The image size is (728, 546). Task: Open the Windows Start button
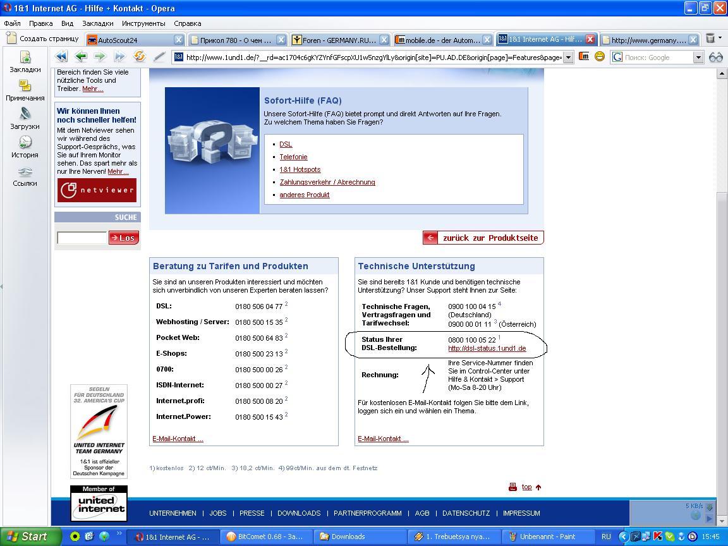coord(30,537)
